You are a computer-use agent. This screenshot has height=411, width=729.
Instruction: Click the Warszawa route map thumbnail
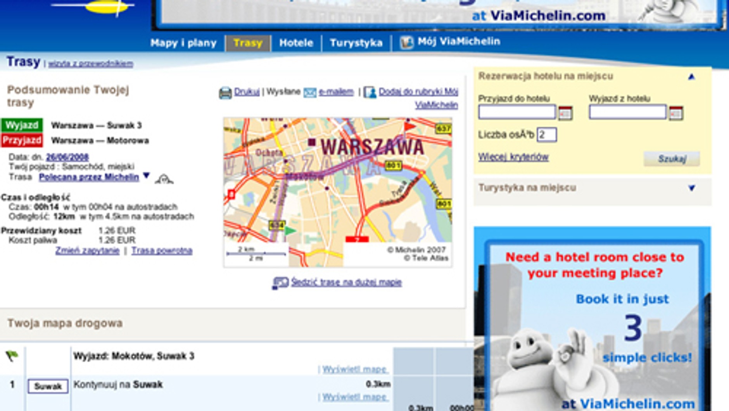(337, 192)
